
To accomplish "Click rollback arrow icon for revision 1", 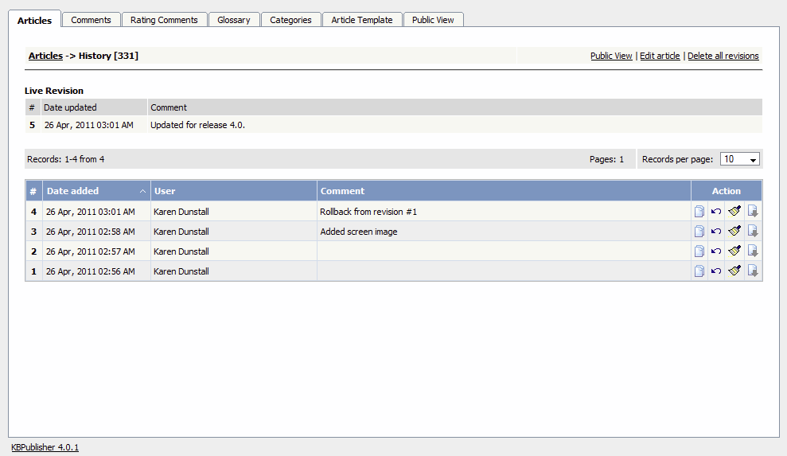I will coord(716,271).
